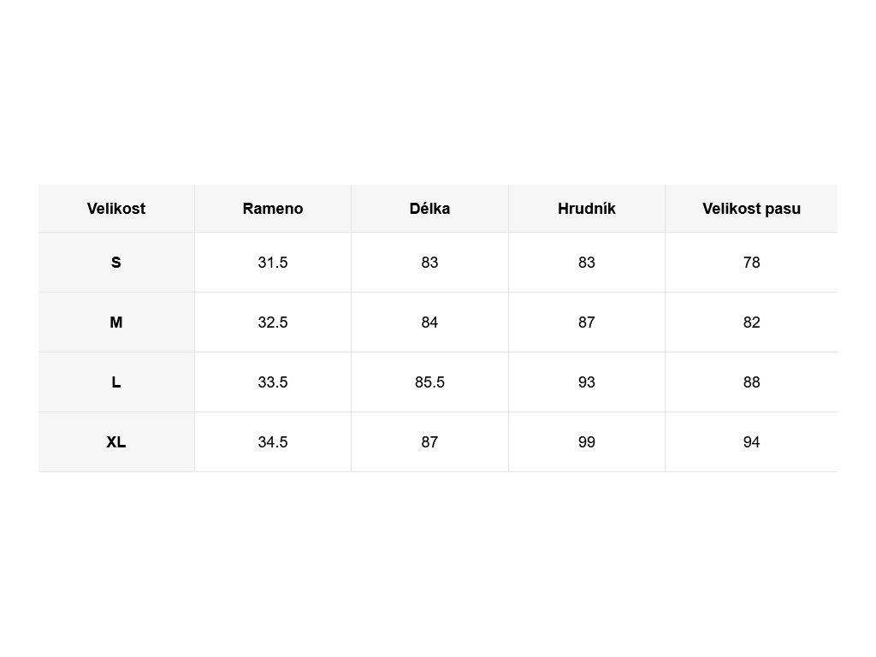876x657 pixels.
Task: Click the 85.5 length cell
Action: pos(429,382)
